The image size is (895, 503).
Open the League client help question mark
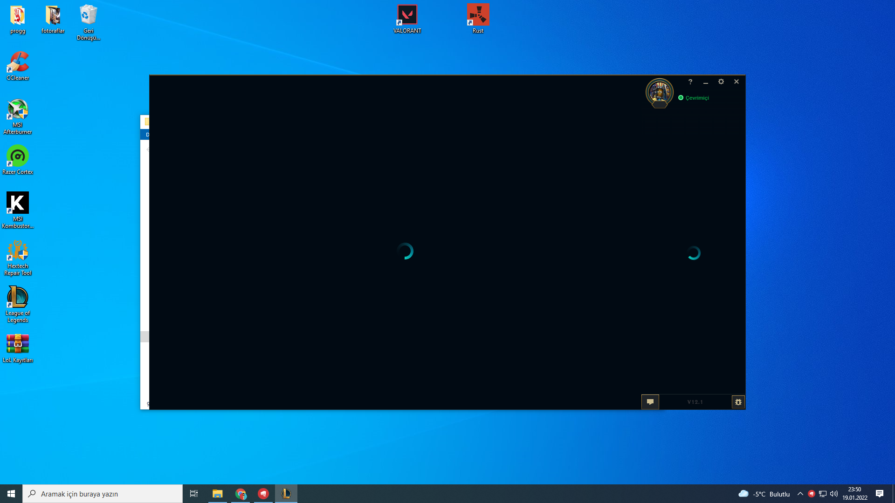(690, 82)
